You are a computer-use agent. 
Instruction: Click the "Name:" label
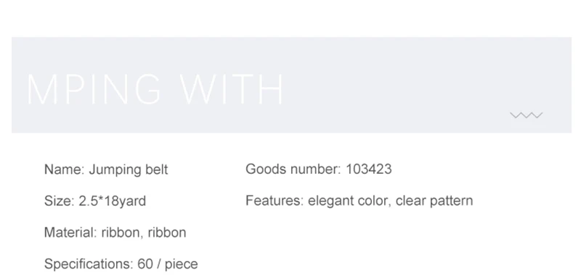[65, 170]
